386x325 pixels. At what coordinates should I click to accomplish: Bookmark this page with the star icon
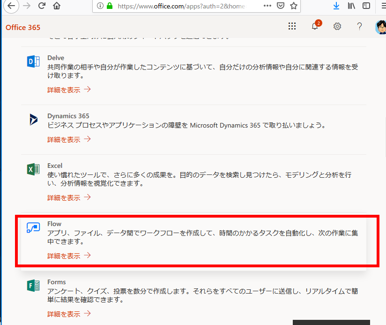point(293,6)
